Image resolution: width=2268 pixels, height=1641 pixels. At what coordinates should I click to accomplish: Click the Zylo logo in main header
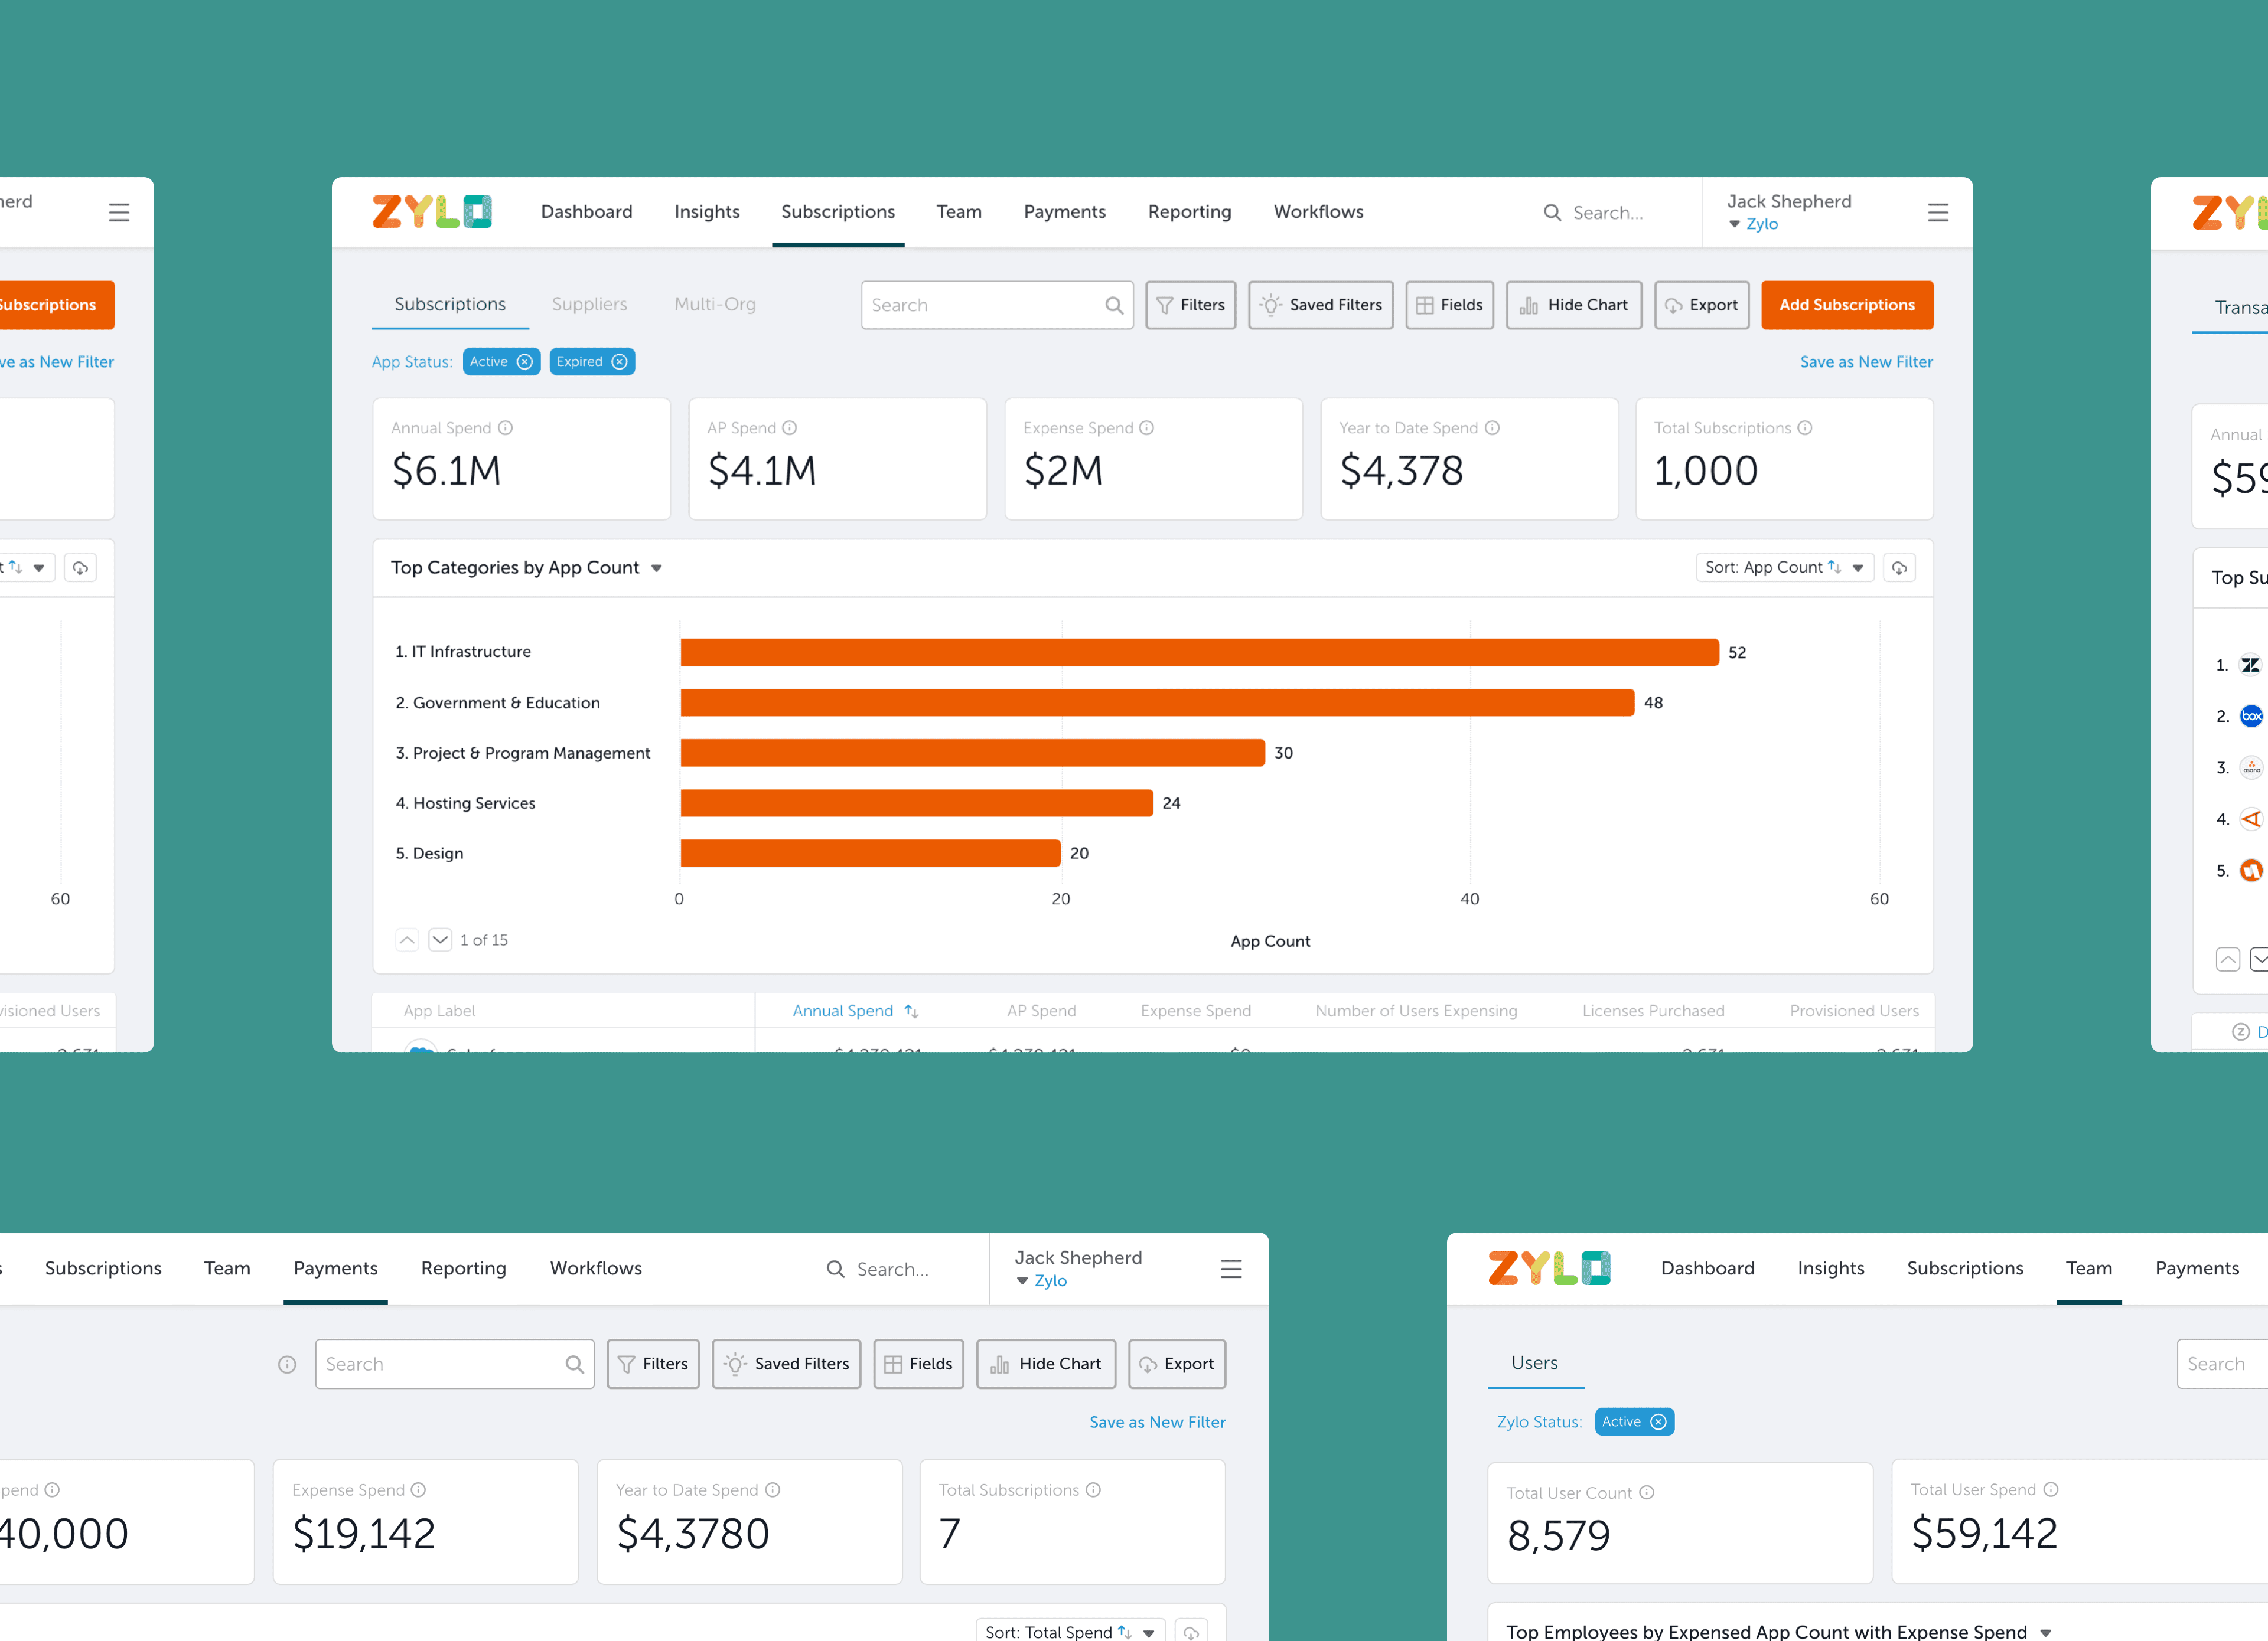click(x=432, y=212)
